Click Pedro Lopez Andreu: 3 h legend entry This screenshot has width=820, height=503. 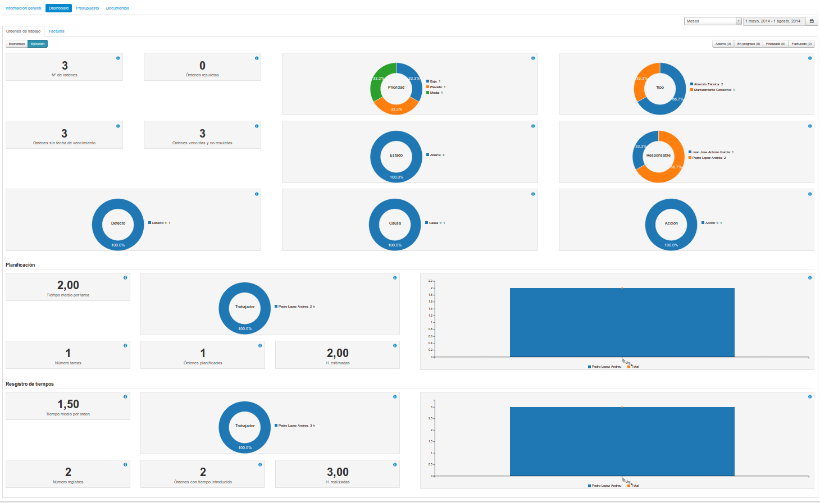click(x=295, y=426)
